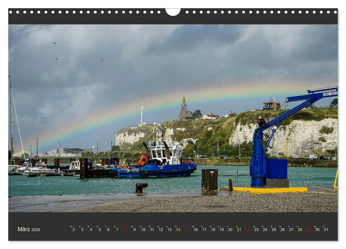Click date 23 in the calendar strip
This screenshot has height=249, width=346.
pyautogui.click(x=256, y=230)
